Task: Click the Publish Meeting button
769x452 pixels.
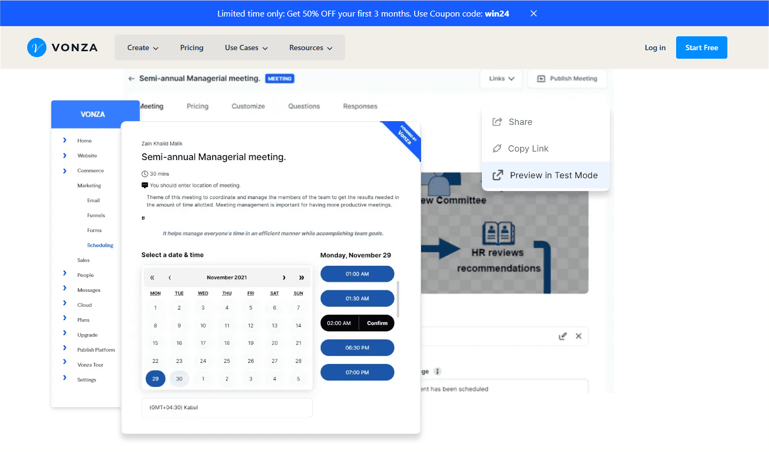Action: [567, 78]
